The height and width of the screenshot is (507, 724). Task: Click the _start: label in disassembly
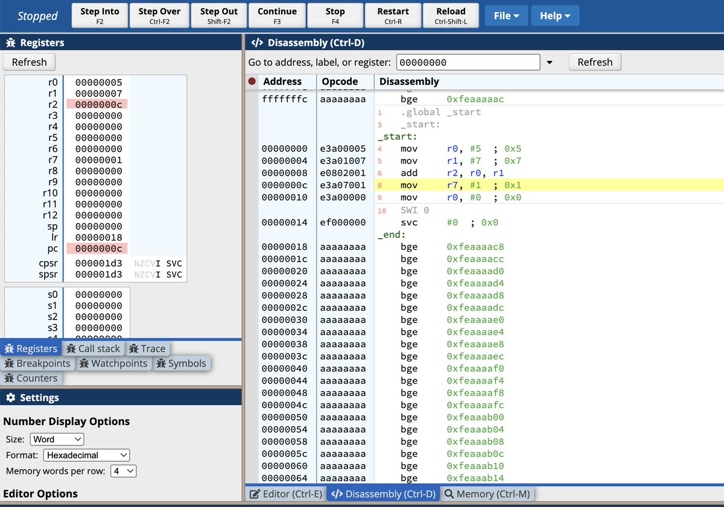tap(398, 137)
